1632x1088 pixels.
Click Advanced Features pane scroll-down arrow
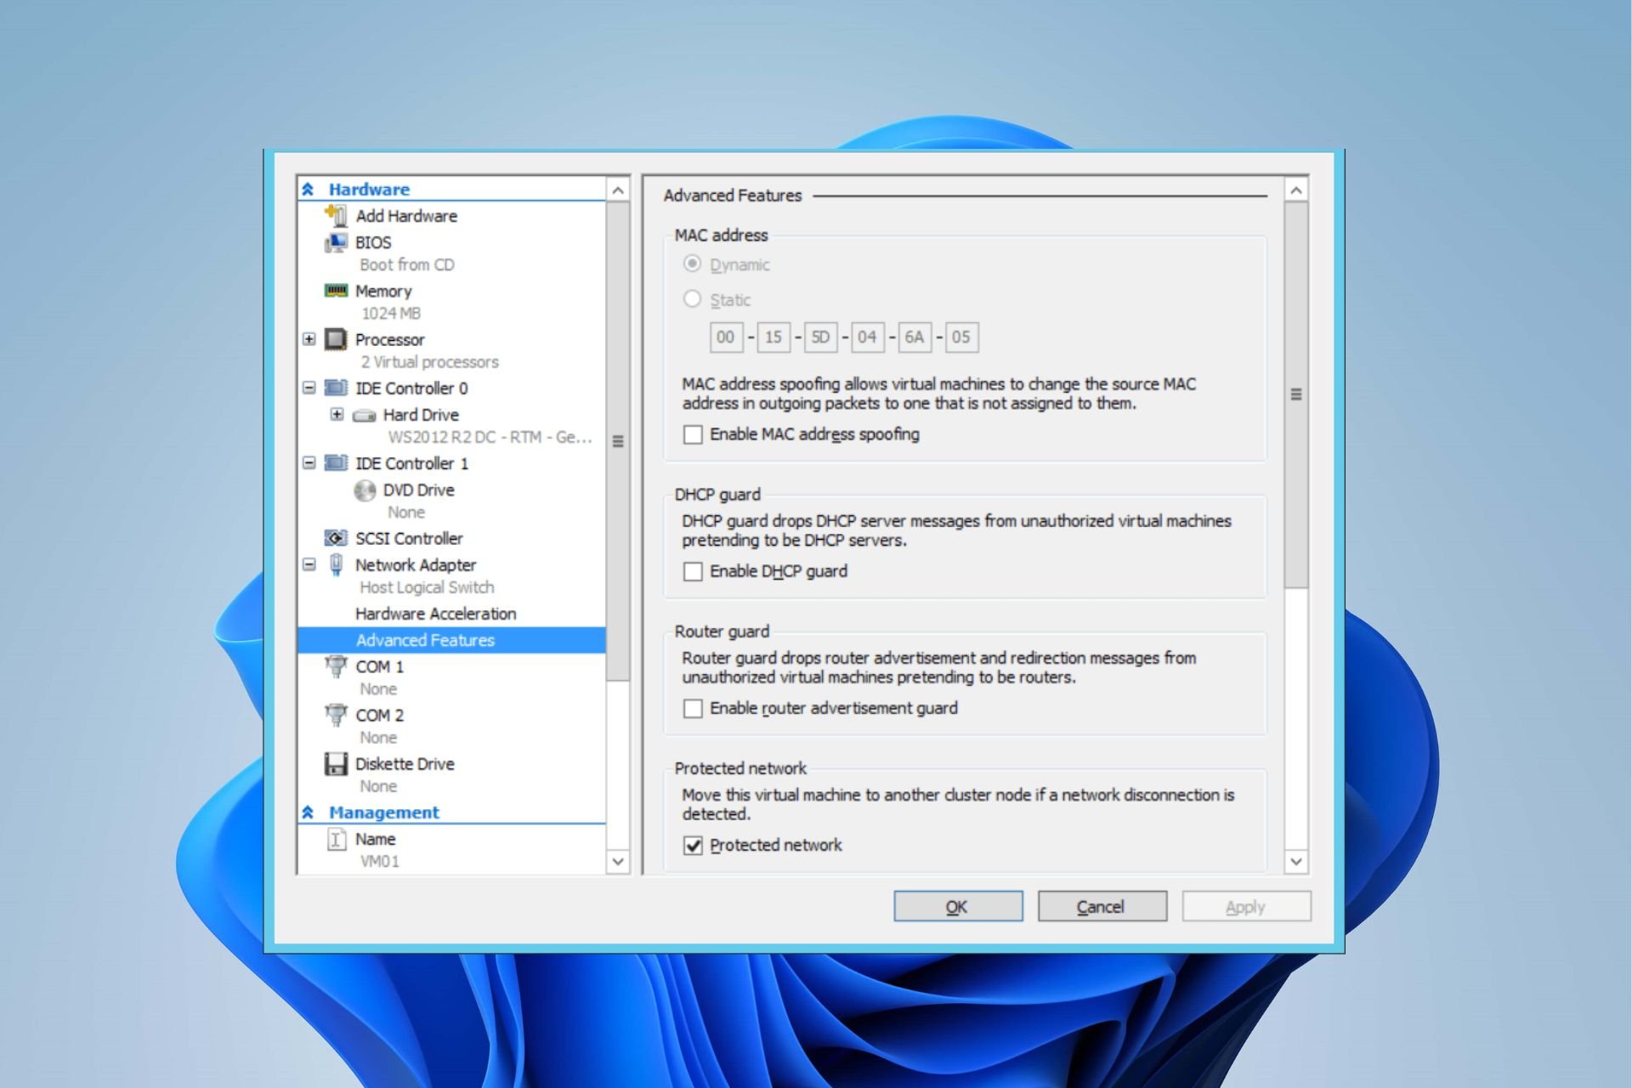pyautogui.click(x=1296, y=861)
